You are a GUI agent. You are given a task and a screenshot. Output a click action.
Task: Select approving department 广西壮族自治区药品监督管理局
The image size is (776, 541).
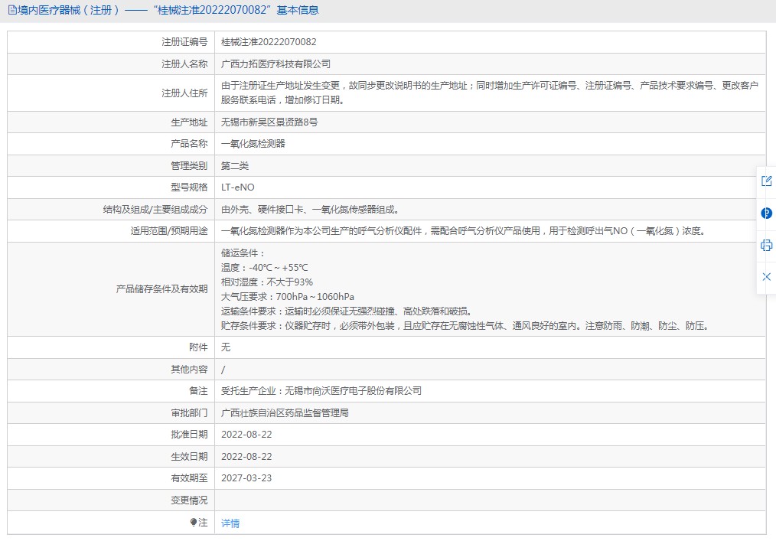(285, 412)
